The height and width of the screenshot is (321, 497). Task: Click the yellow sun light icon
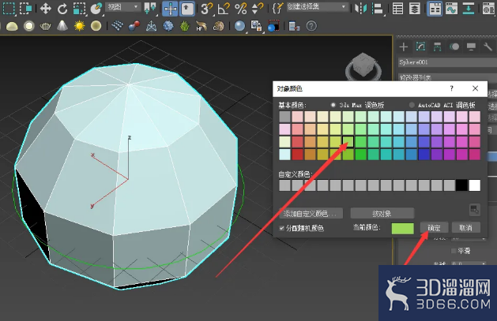click(79, 26)
